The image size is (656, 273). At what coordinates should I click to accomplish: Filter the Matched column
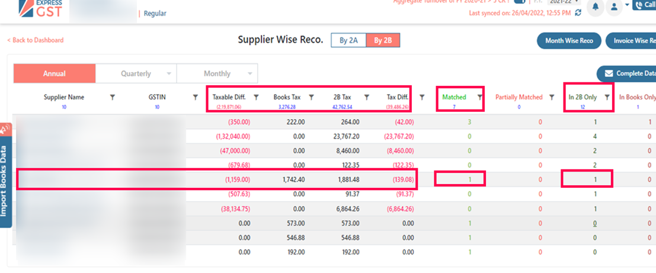pyautogui.click(x=480, y=97)
